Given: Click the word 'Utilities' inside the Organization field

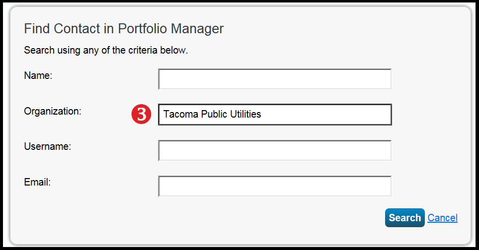Looking at the screenshot, I should pos(245,114).
